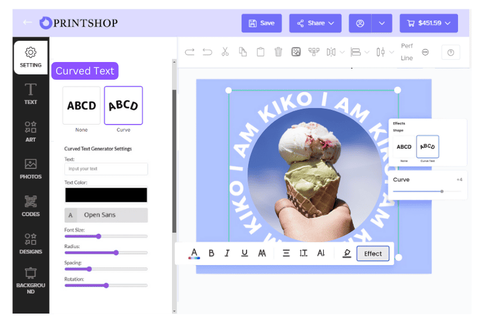Click the line height icon

(x=303, y=253)
